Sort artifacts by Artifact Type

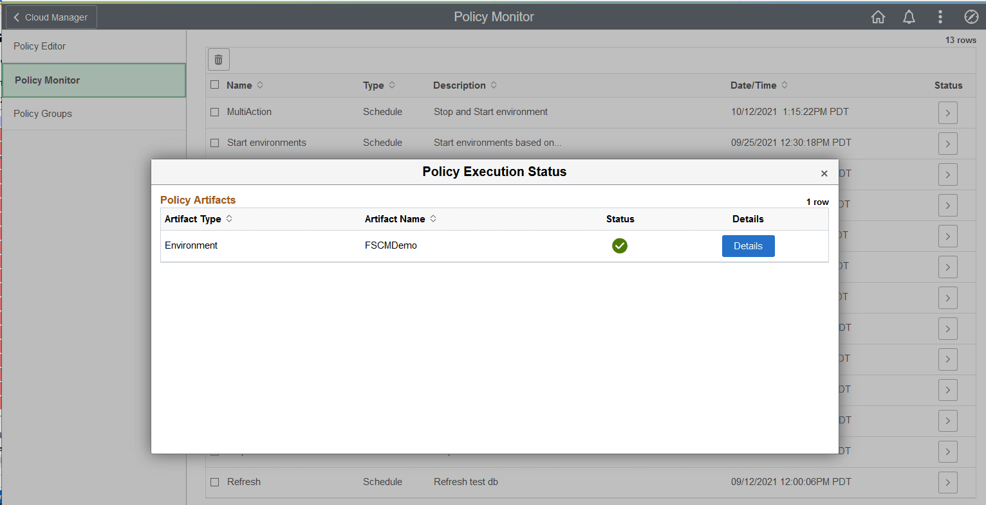228,218
